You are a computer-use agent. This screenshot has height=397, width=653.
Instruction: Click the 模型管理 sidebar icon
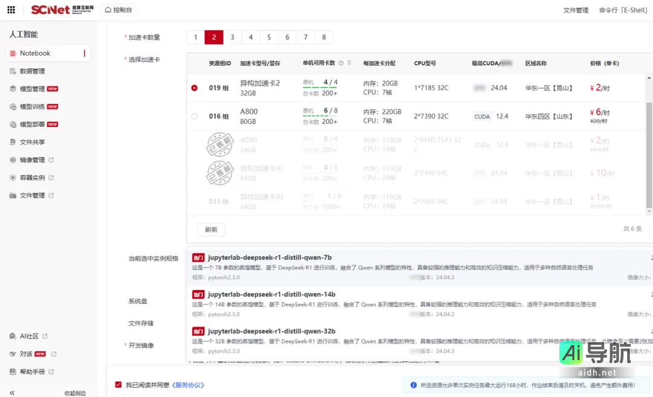[13, 89]
